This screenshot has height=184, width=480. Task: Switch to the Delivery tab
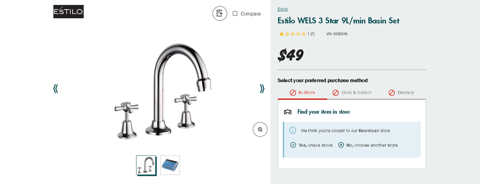[x=401, y=93]
